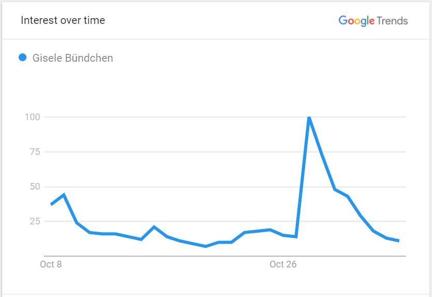The width and height of the screenshot is (432, 297).
Task: Select the Oct 26 date label
Action: 283,264
